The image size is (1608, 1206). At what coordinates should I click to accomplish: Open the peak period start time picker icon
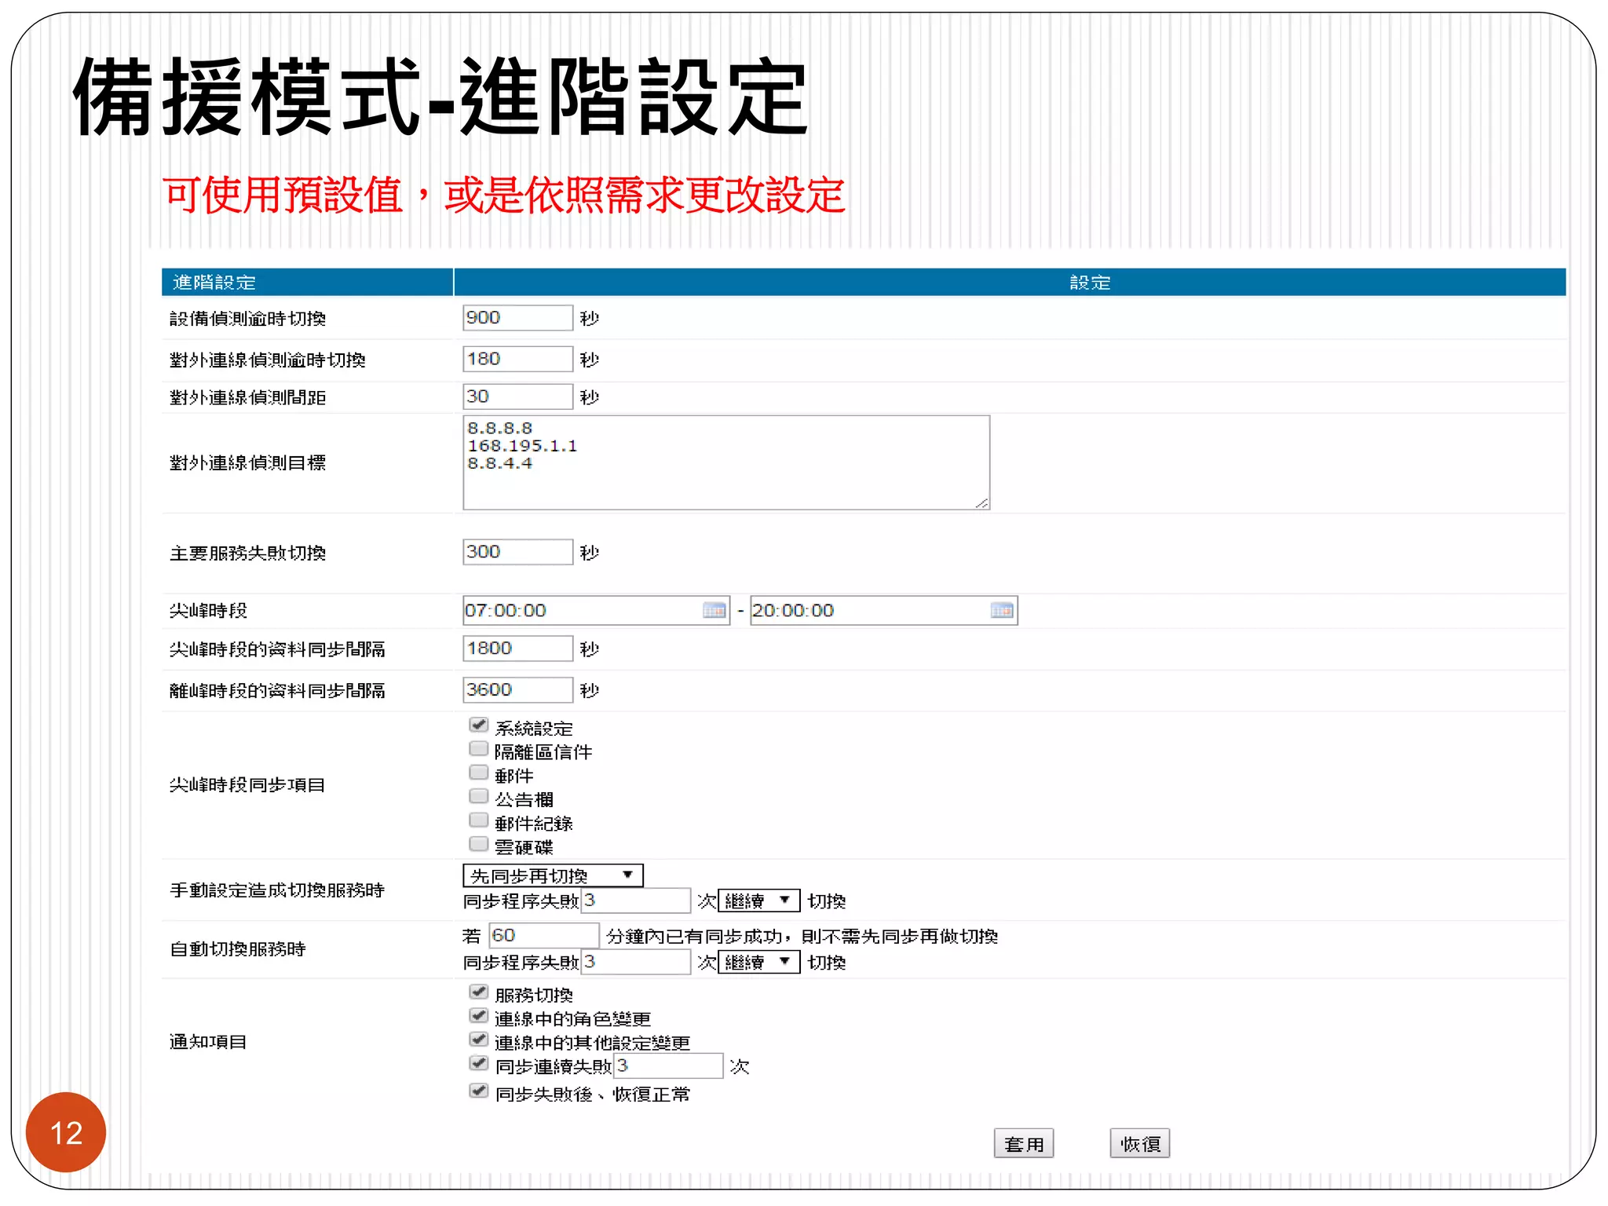pyautogui.click(x=714, y=610)
